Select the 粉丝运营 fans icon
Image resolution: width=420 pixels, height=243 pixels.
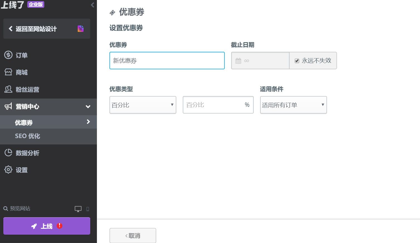(8, 89)
